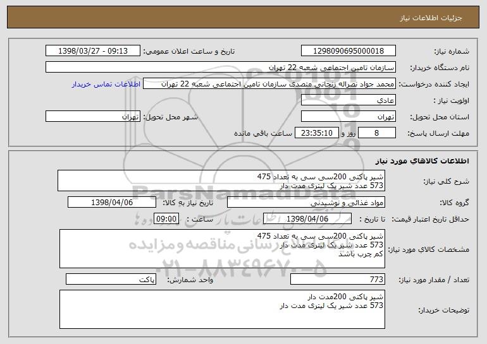Click the label 'شماره نیاز:'
Viewport: 487px width, 344px height.
coord(452,51)
